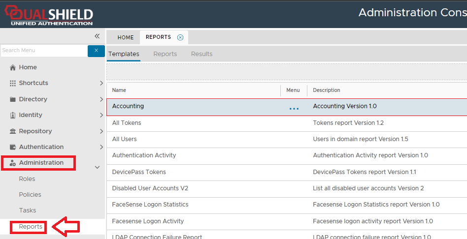Viewport: 467px width, 239px height.
Task: Clear the search menu with X button
Action: click(x=96, y=51)
